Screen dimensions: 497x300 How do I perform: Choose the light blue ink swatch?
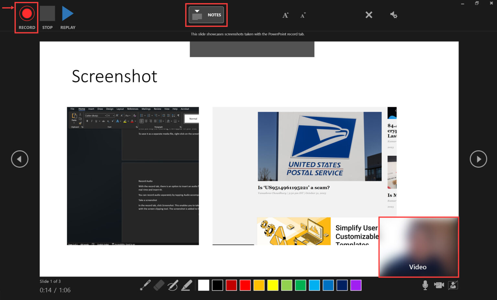[x=315, y=285]
